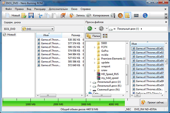Screen dimensions: 170x113
Task: Select file Game.of.Thrones.s01e09
Action: (x=148, y=81)
